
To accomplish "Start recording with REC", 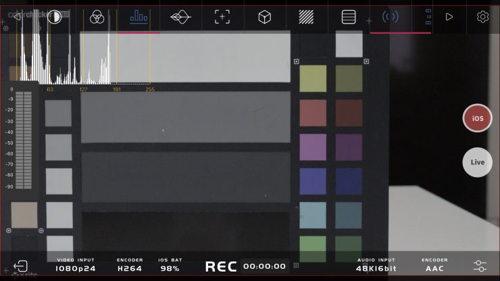I will [221, 267].
